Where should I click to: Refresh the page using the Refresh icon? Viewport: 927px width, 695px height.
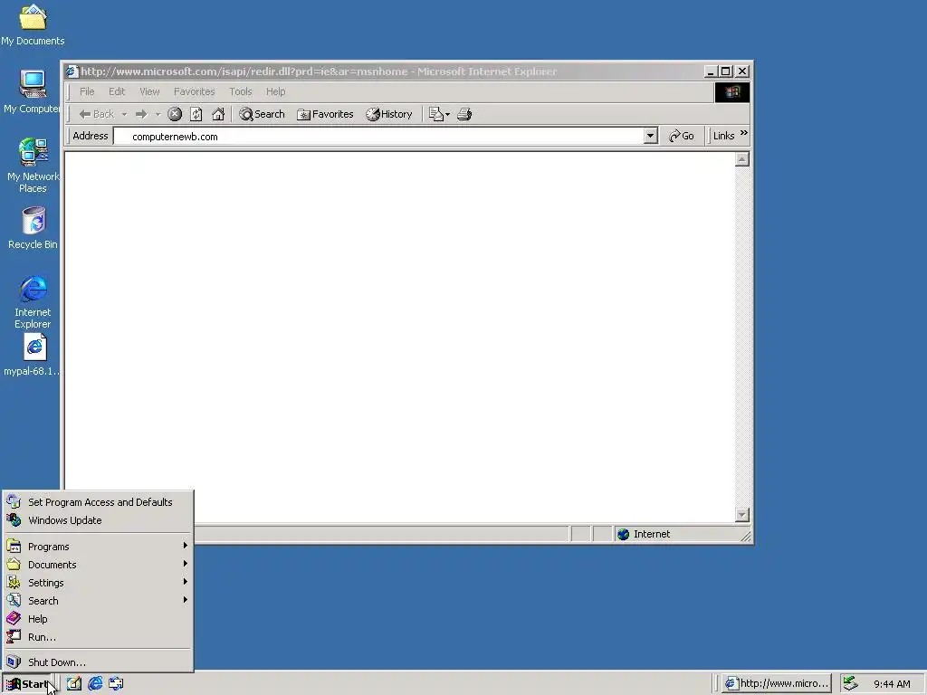point(196,114)
